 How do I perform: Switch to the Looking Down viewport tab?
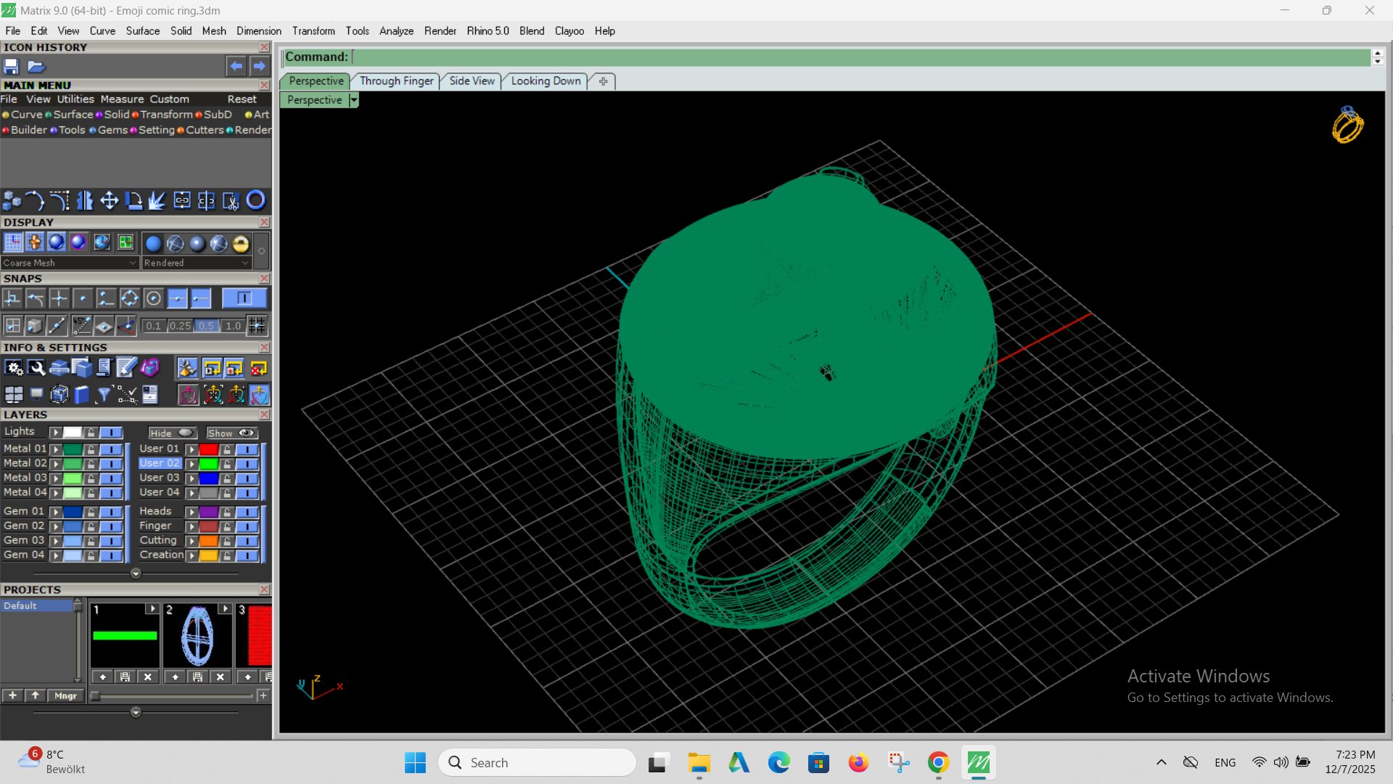[546, 81]
